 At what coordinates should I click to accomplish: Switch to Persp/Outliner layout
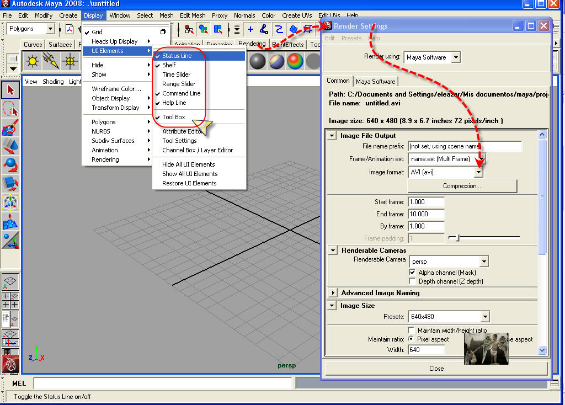[x=10, y=319]
